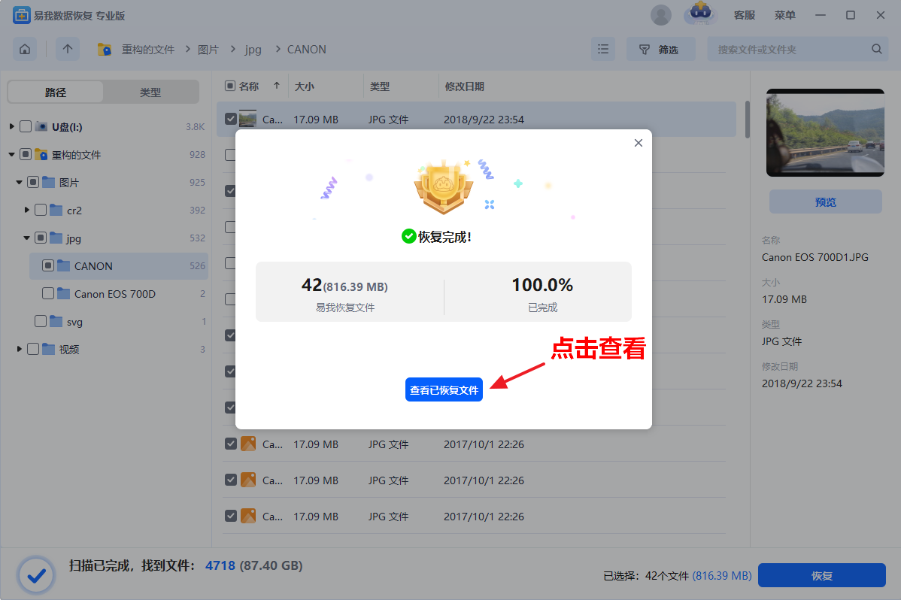901x600 pixels.
Task: Click the funnel filter button 筛选
Action: coord(660,50)
